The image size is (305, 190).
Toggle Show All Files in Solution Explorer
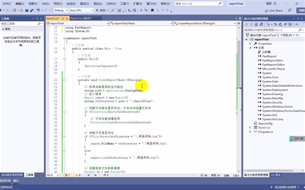coord(290,24)
